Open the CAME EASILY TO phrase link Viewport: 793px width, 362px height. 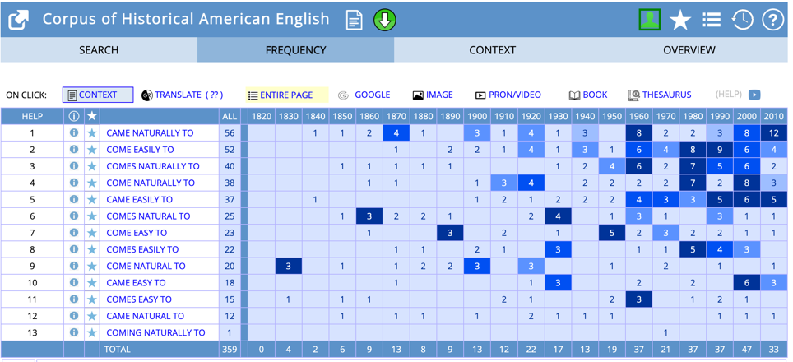pos(139,199)
